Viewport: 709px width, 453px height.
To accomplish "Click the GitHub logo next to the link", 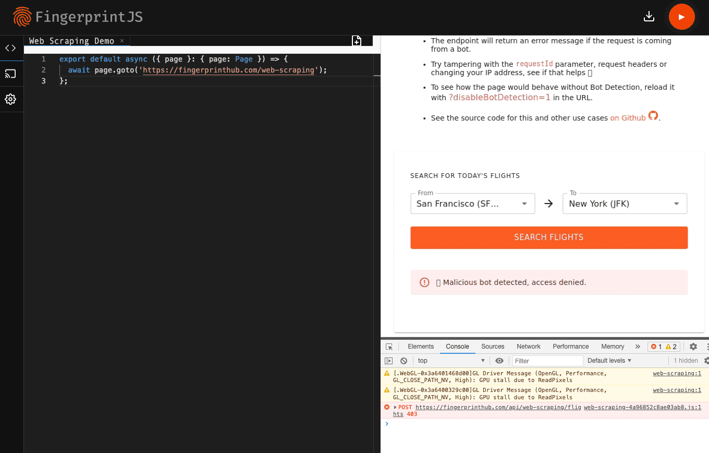I will (x=653, y=116).
